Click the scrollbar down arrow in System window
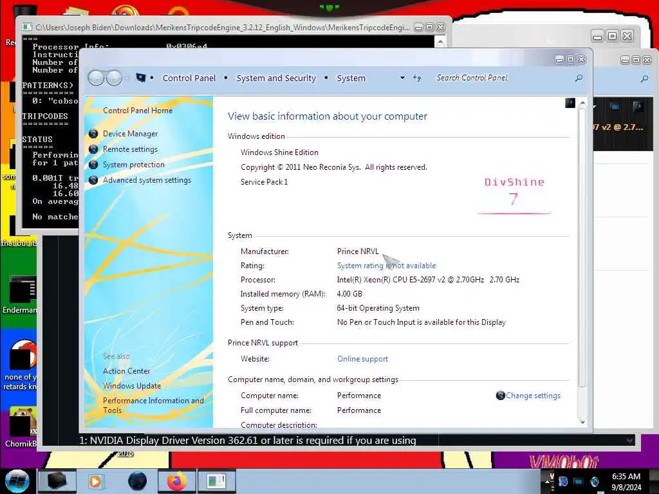 coord(582,422)
